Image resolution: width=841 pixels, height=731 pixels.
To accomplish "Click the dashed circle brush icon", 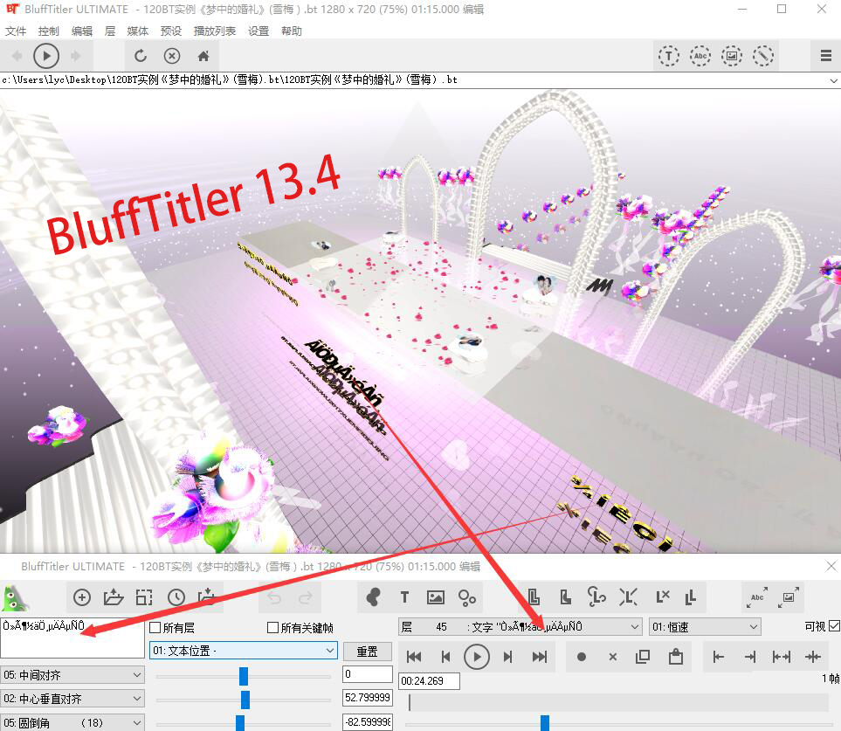I will (763, 56).
